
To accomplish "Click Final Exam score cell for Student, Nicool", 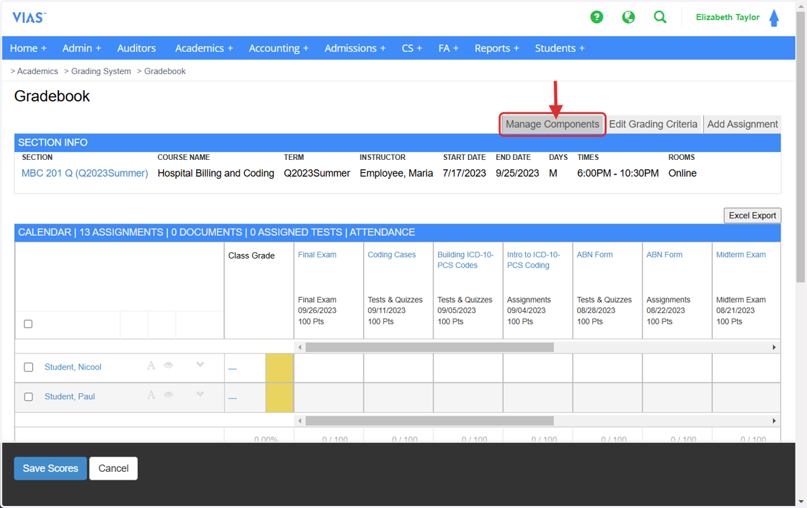I will pyautogui.click(x=329, y=368).
